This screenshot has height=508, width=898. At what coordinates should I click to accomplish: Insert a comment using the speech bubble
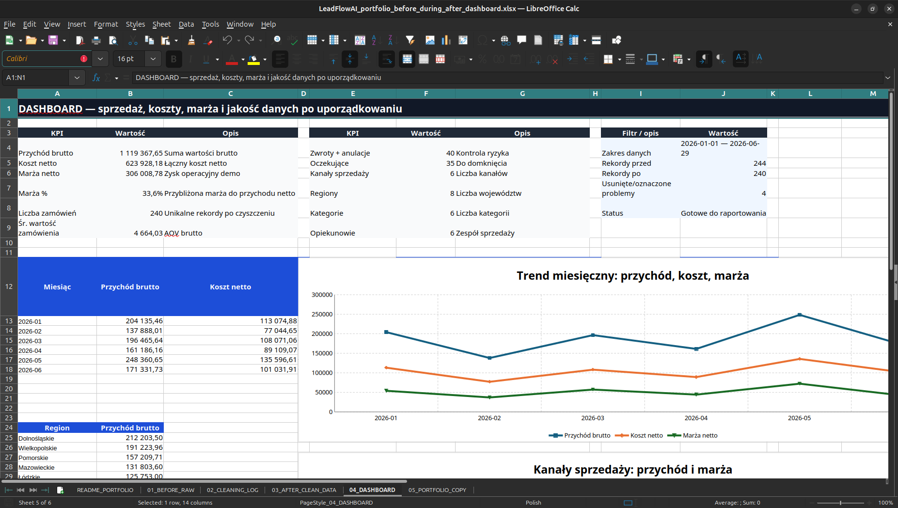coord(521,40)
